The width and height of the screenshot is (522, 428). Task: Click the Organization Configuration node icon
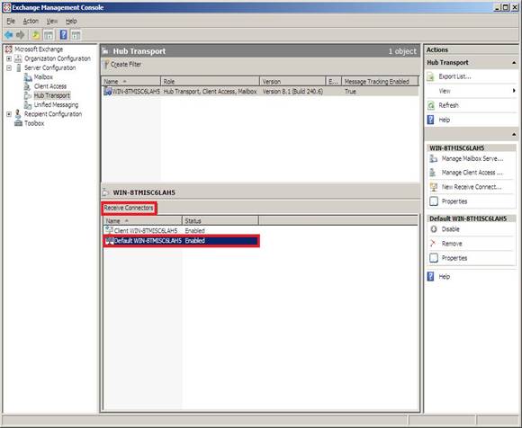coord(18,58)
